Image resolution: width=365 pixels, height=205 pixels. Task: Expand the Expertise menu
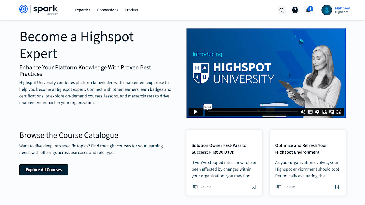[83, 10]
